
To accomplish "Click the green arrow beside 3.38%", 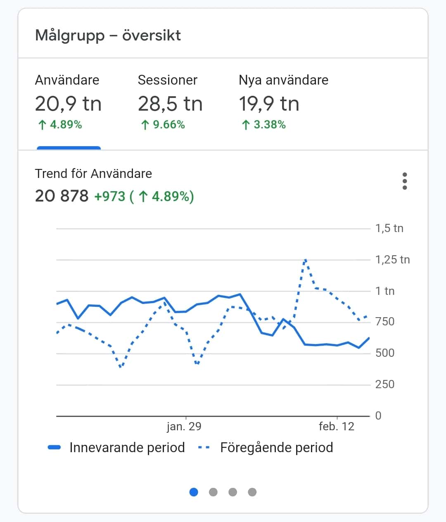I will pos(246,125).
